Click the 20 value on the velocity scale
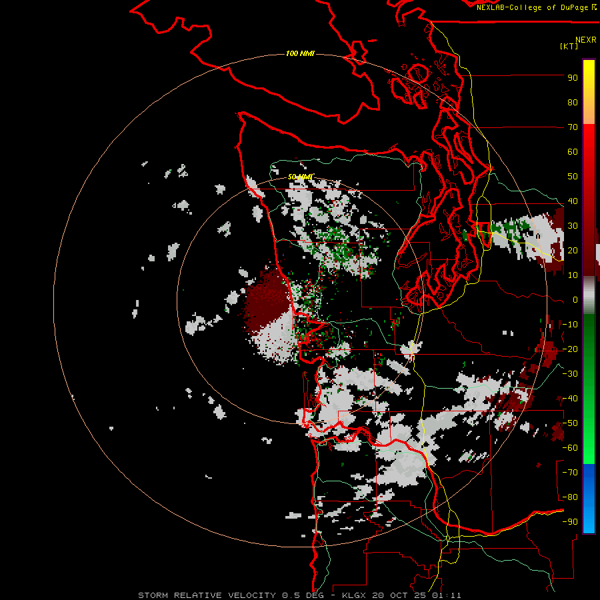Screen dimensions: 600x600 573,250
